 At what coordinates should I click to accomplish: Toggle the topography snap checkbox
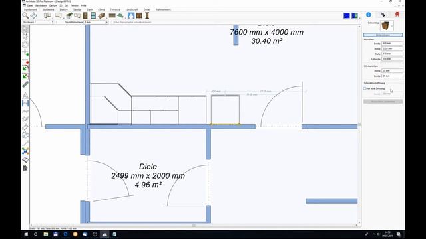coord(112,22)
